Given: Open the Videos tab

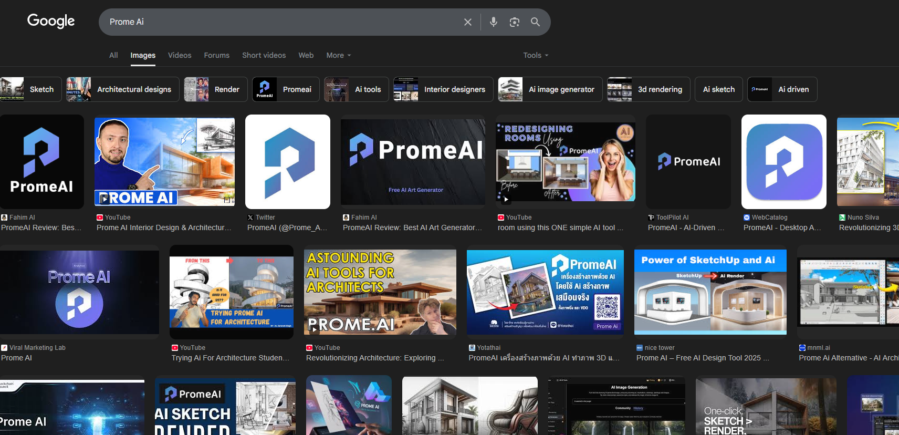Looking at the screenshot, I should [x=180, y=55].
